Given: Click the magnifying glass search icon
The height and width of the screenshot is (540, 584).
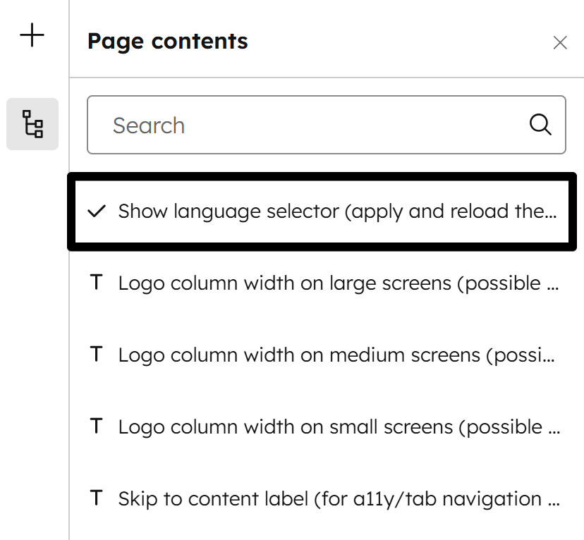Looking at the screenshot, I should pos(540,125).
